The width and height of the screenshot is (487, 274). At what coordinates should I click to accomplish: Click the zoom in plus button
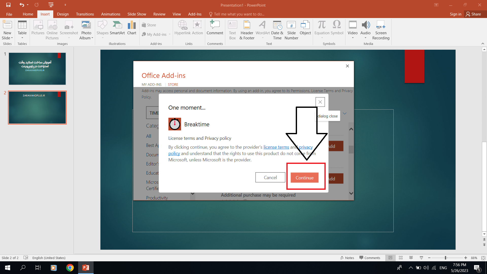coord(466,258)
